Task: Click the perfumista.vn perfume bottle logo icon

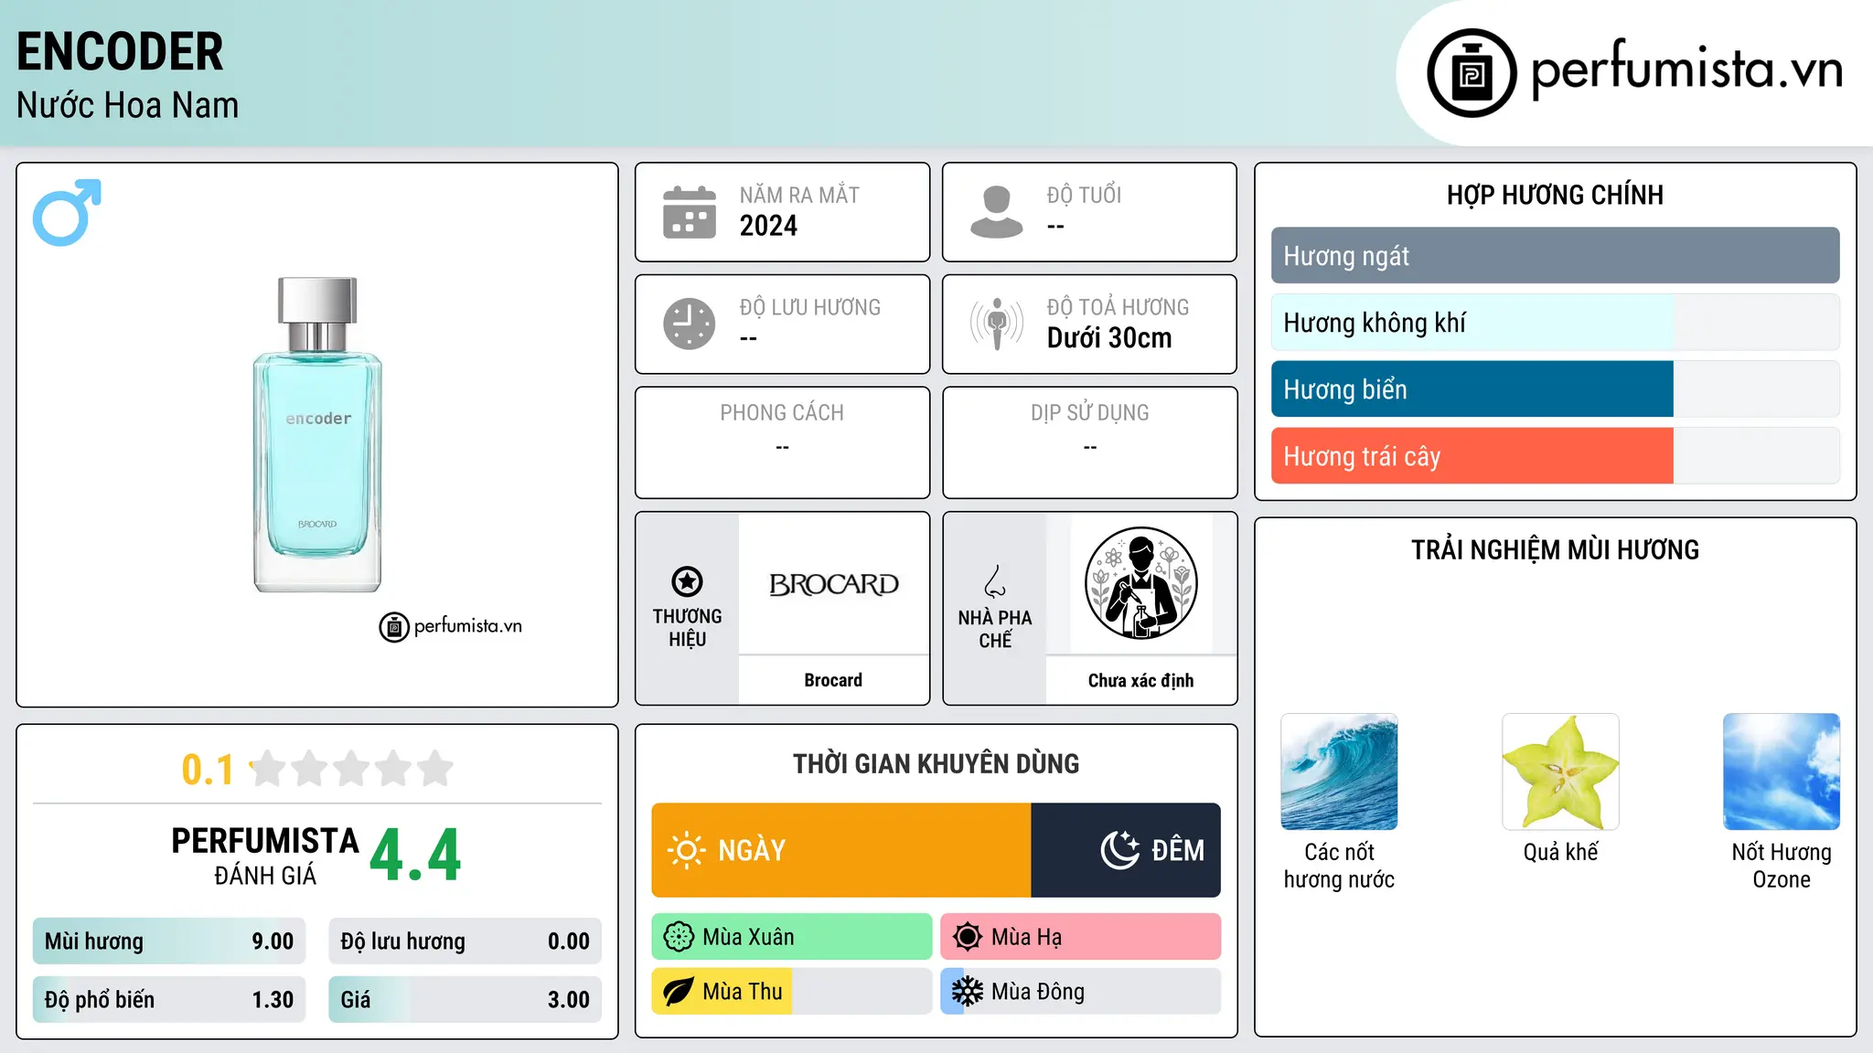Action: [x=1472, y=73]
